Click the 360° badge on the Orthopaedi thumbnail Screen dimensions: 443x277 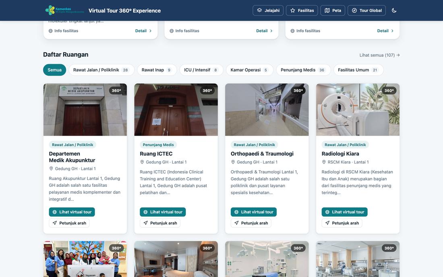pos(298,91)
